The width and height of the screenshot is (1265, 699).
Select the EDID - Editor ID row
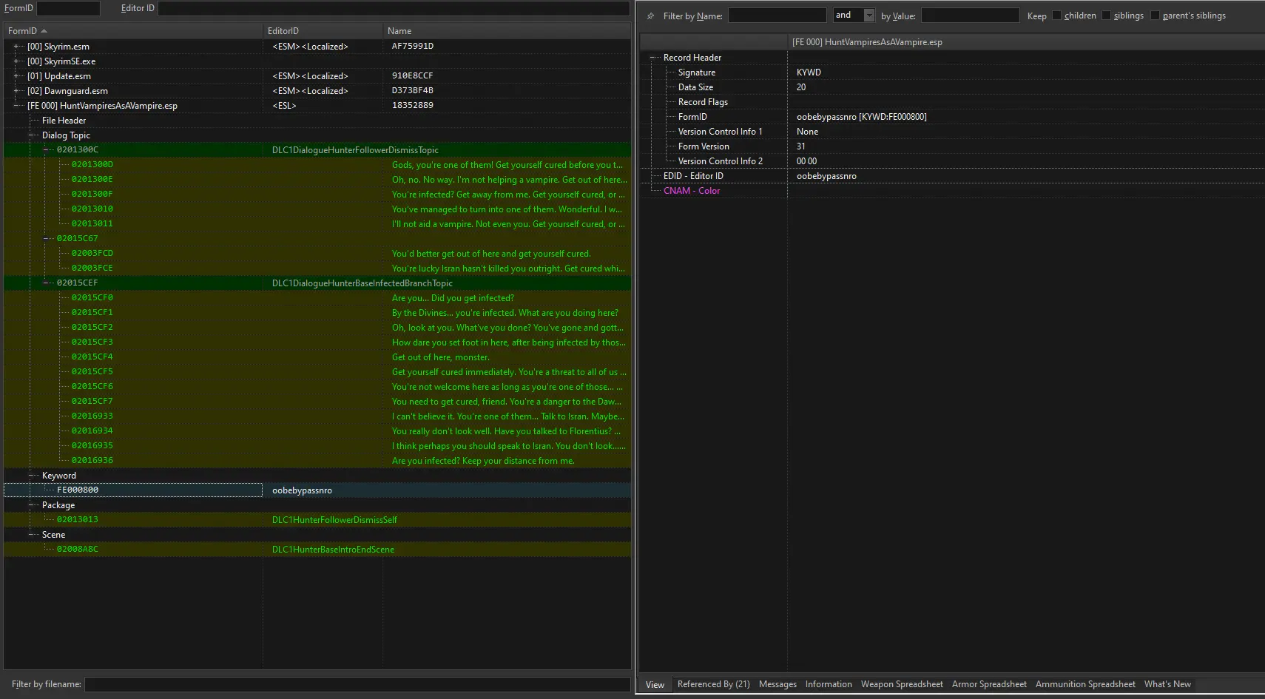pos(952,176)
